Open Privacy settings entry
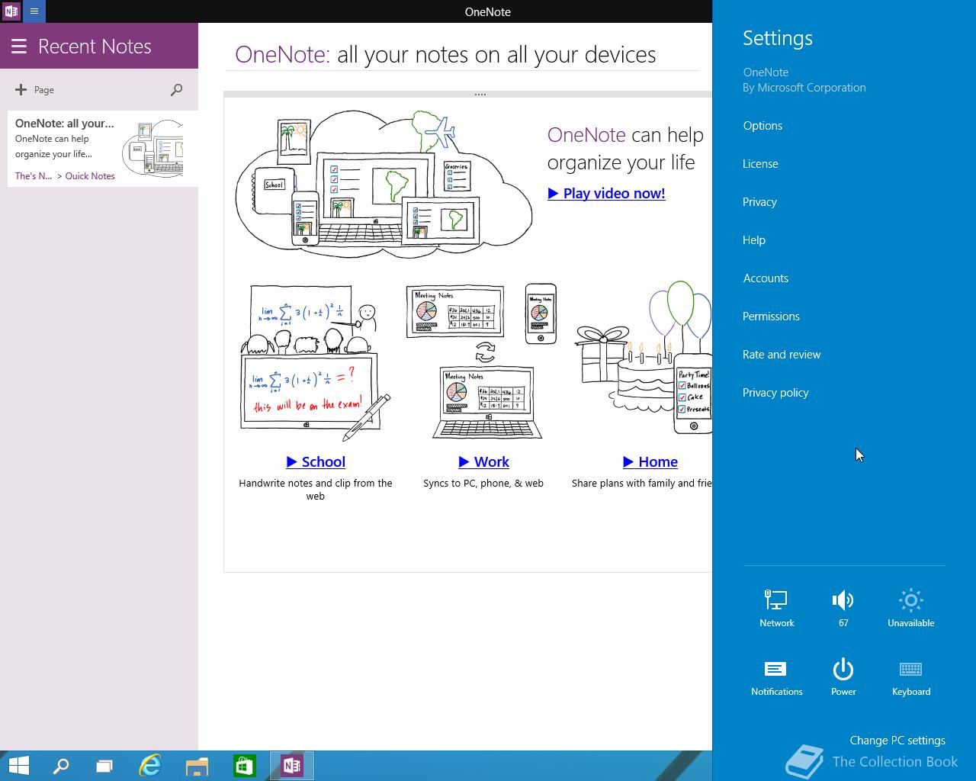 759,202
